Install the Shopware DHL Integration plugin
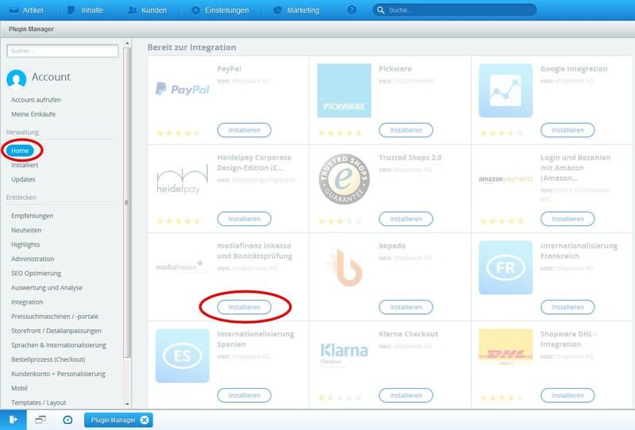The height and width of the screenshot is (430, 635). coord(568,396)
